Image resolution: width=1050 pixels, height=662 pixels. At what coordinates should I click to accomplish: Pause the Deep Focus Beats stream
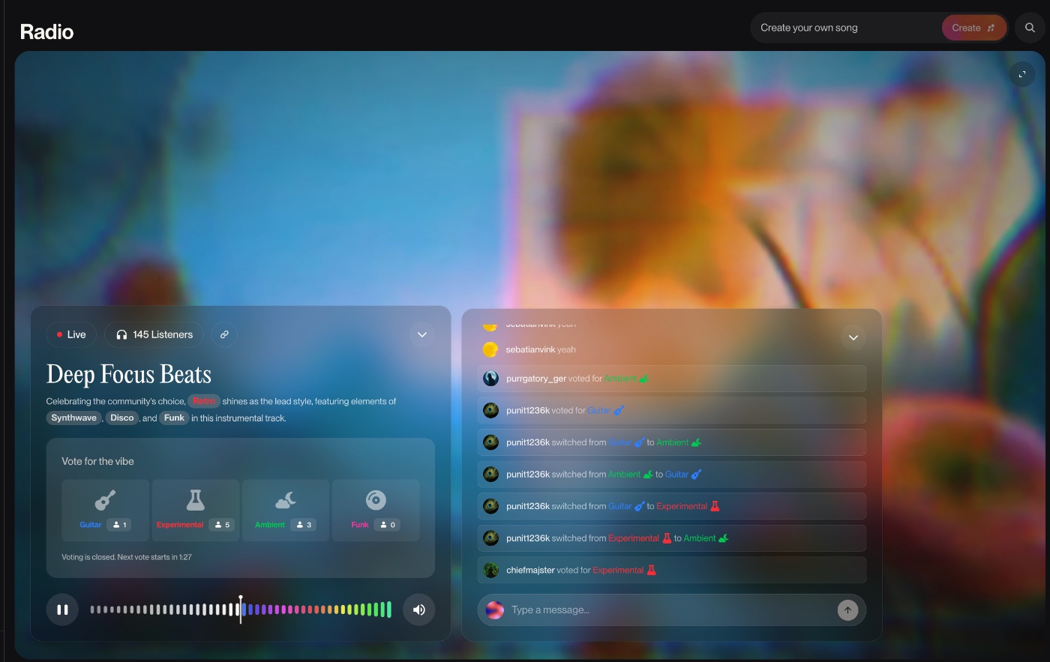pyautogui.click(x=62, y=610)
